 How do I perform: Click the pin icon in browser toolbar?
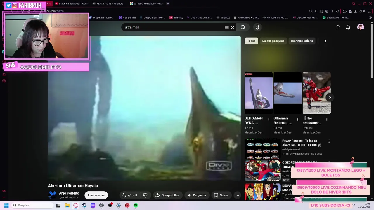316,11
